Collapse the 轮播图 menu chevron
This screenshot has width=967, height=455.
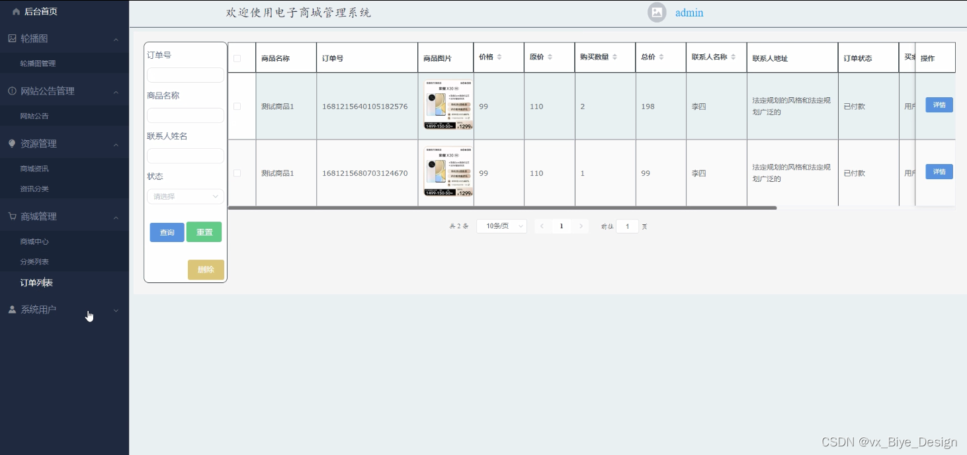pos(116,39)
